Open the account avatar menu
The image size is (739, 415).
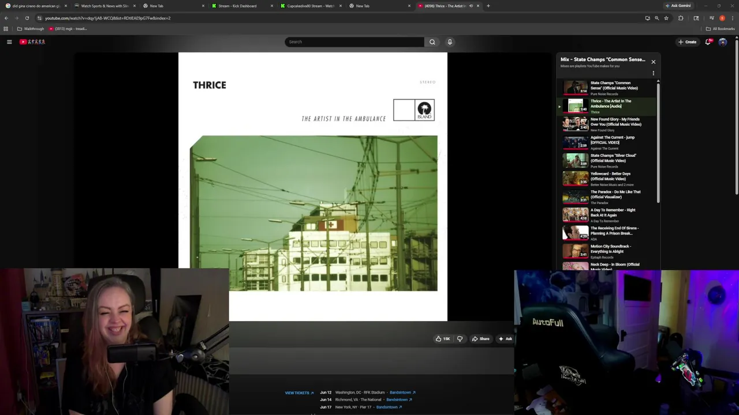click(x=723, y=41)
